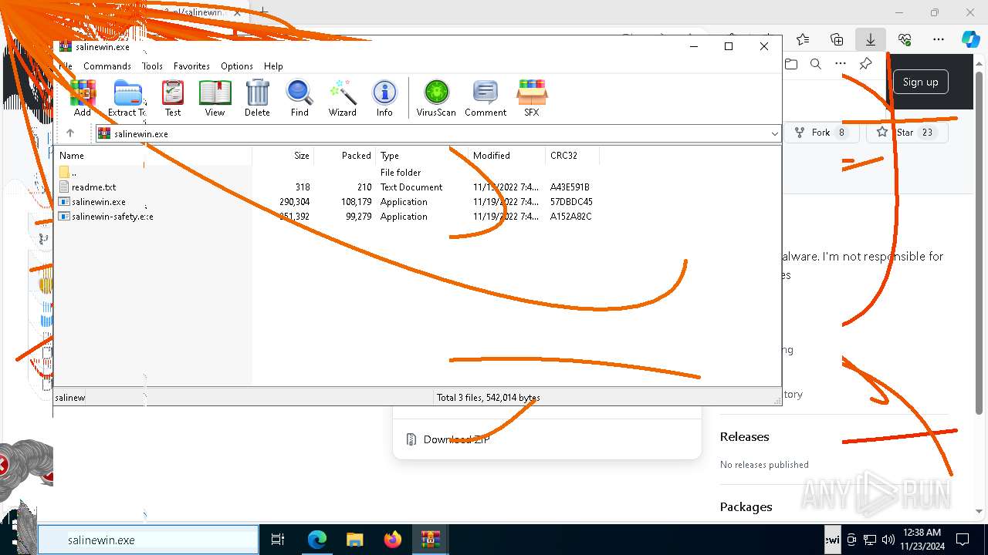
Task: Open the Commands menu
Action: point(107,66)
